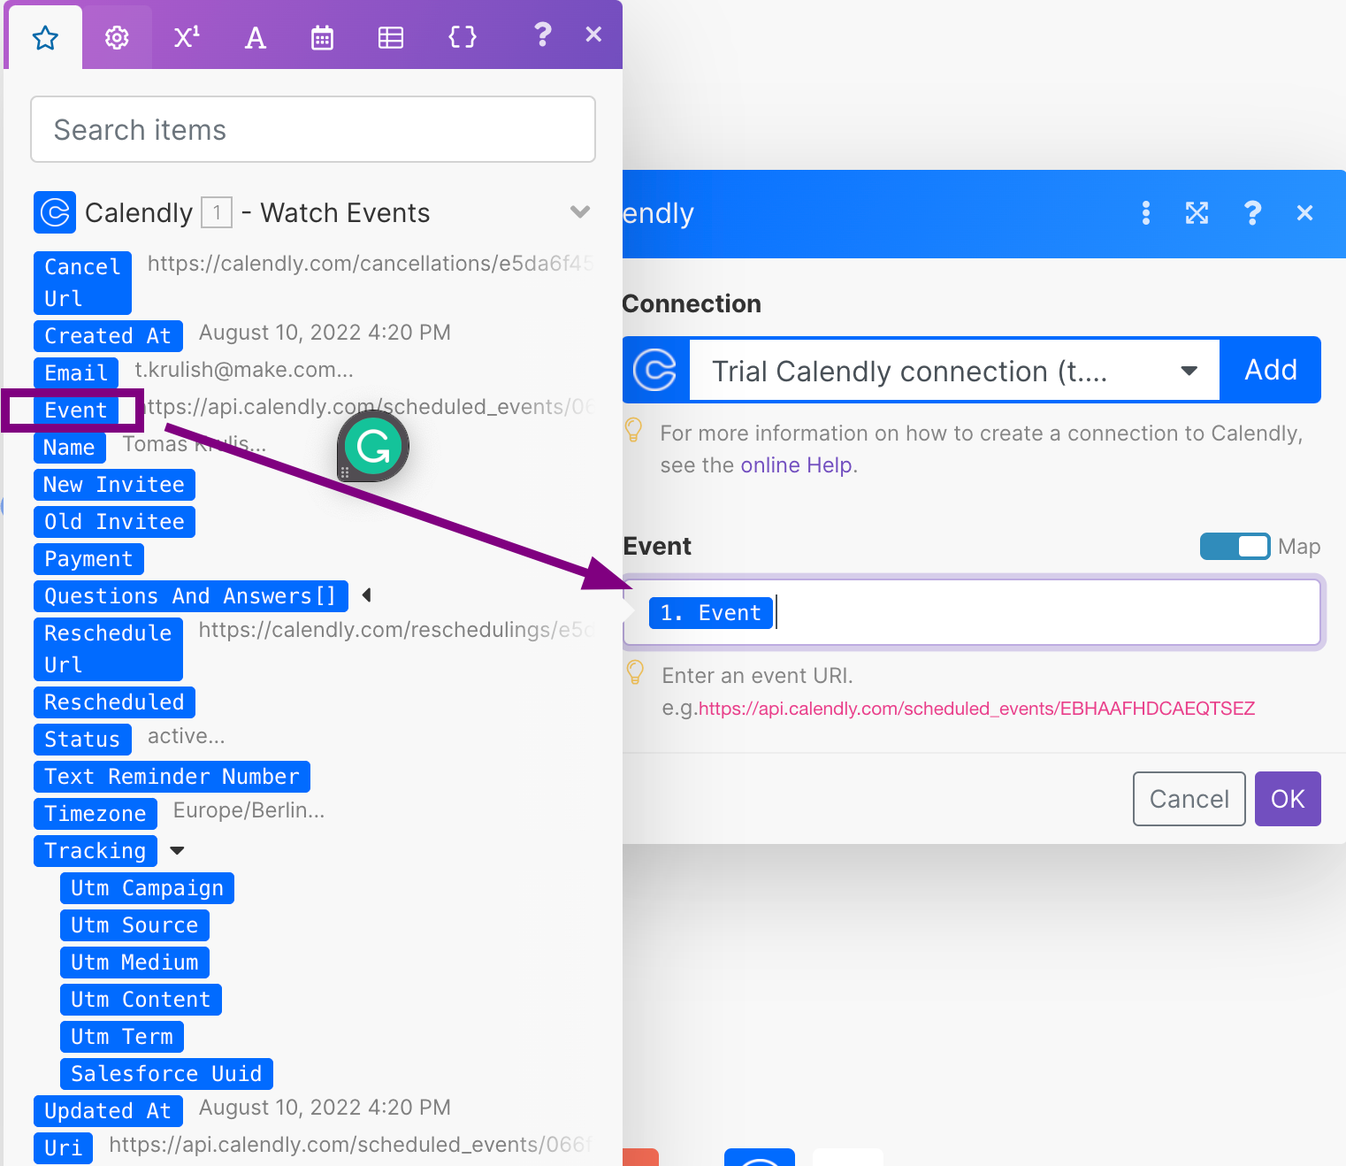The width and height of the screenshot is (1346, 1166).
Task: Click the mapping panel help question mark
Action: (x=542, y=35)
